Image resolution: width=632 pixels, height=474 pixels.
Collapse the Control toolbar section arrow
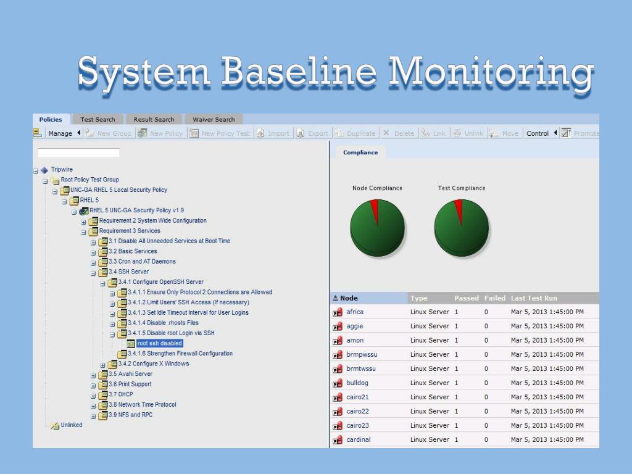[x=555, y=133]
